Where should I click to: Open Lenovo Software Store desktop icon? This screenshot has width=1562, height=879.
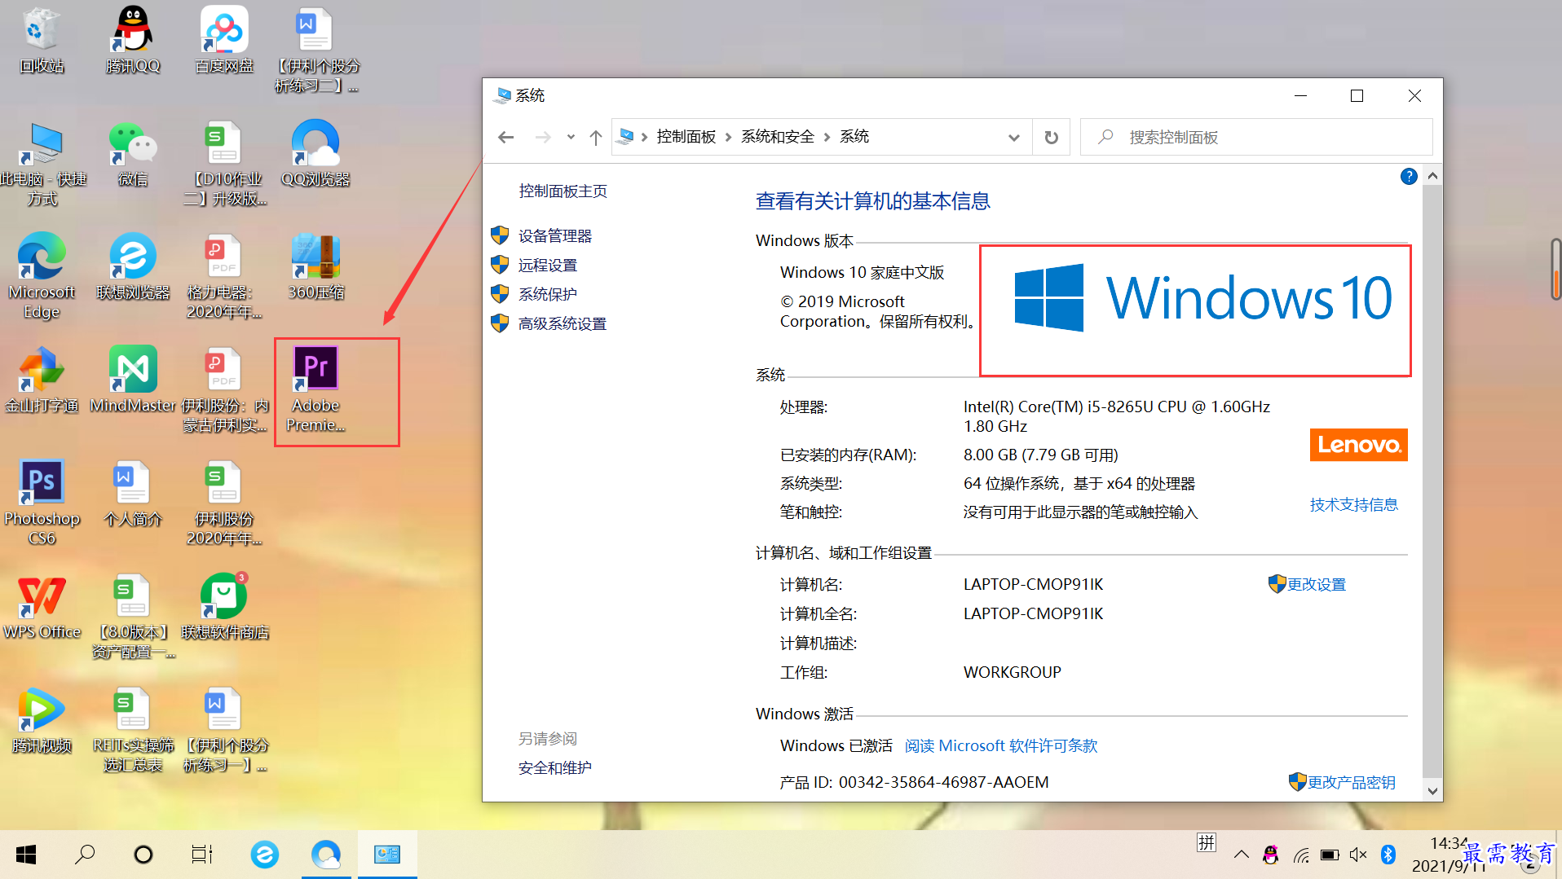coord(224,606)
